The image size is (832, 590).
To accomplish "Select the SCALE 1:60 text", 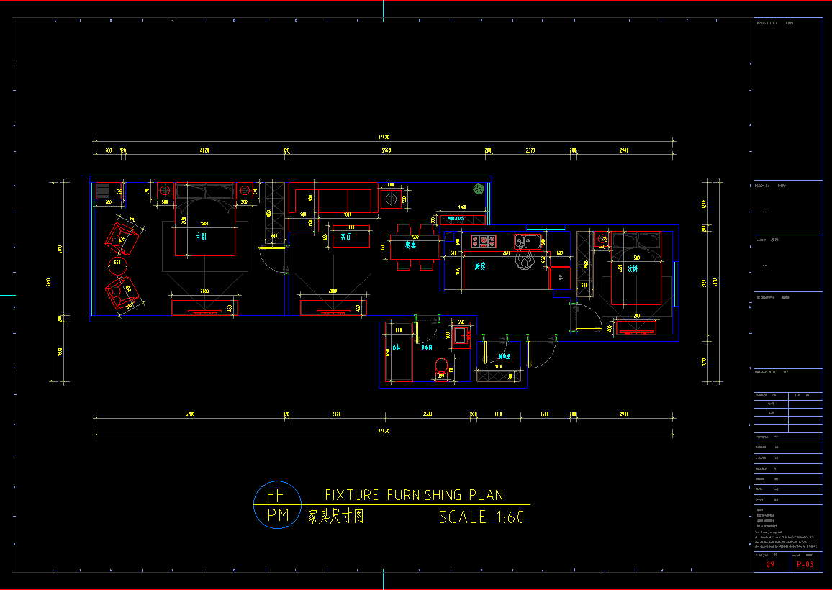I will coord(481,517).
